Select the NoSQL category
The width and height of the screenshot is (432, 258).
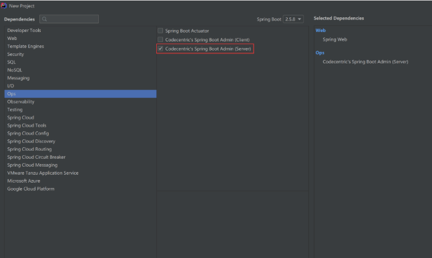[x=80, y=70]
